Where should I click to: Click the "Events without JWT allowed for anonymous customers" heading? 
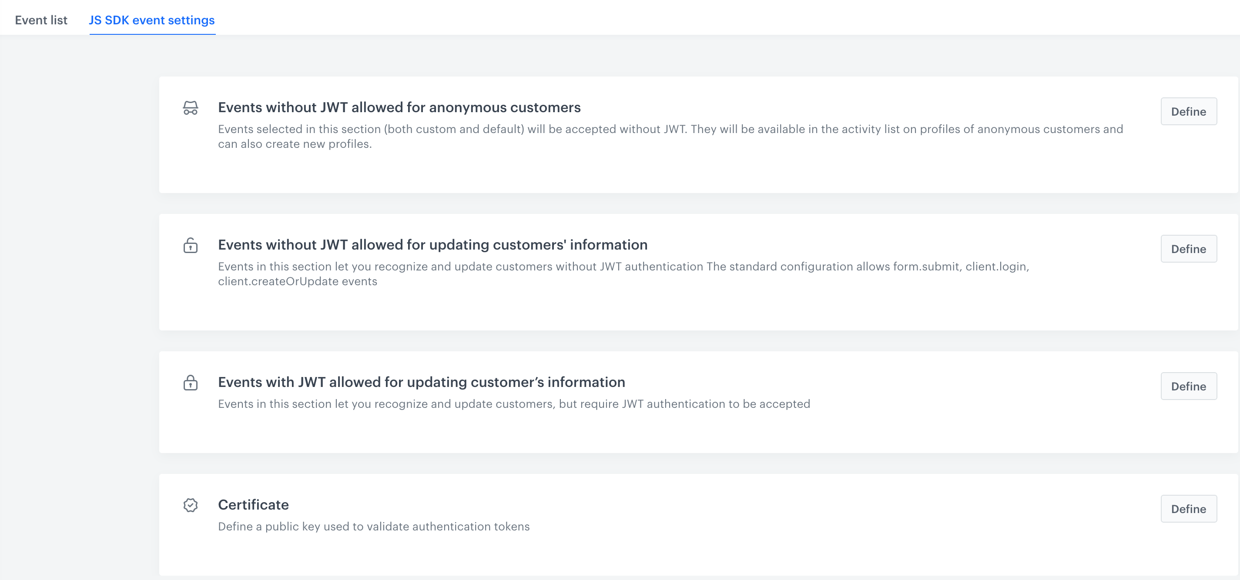pos(399,107)
